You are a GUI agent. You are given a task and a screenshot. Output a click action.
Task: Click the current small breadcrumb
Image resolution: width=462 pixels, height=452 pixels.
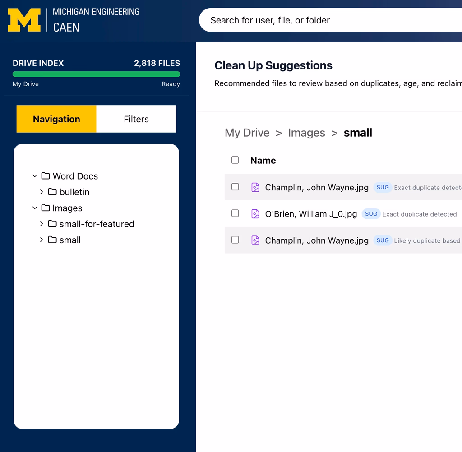(358, 133)
